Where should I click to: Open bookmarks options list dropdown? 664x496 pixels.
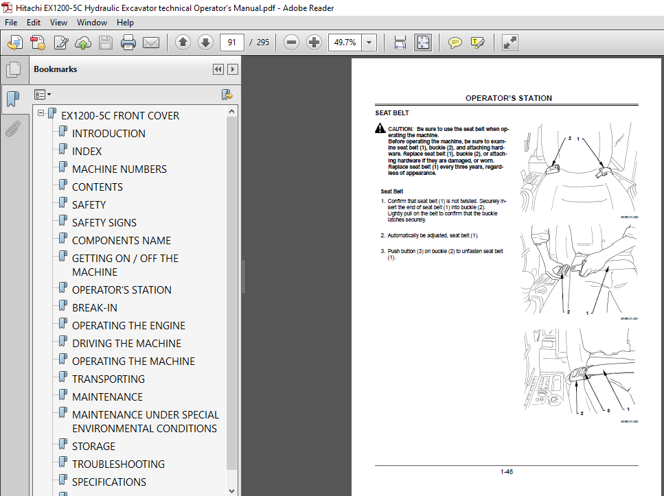[x=43, y=95]
